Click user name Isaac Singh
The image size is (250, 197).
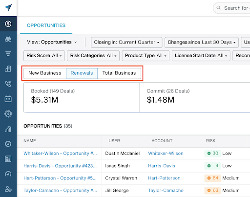coord(117,166)
